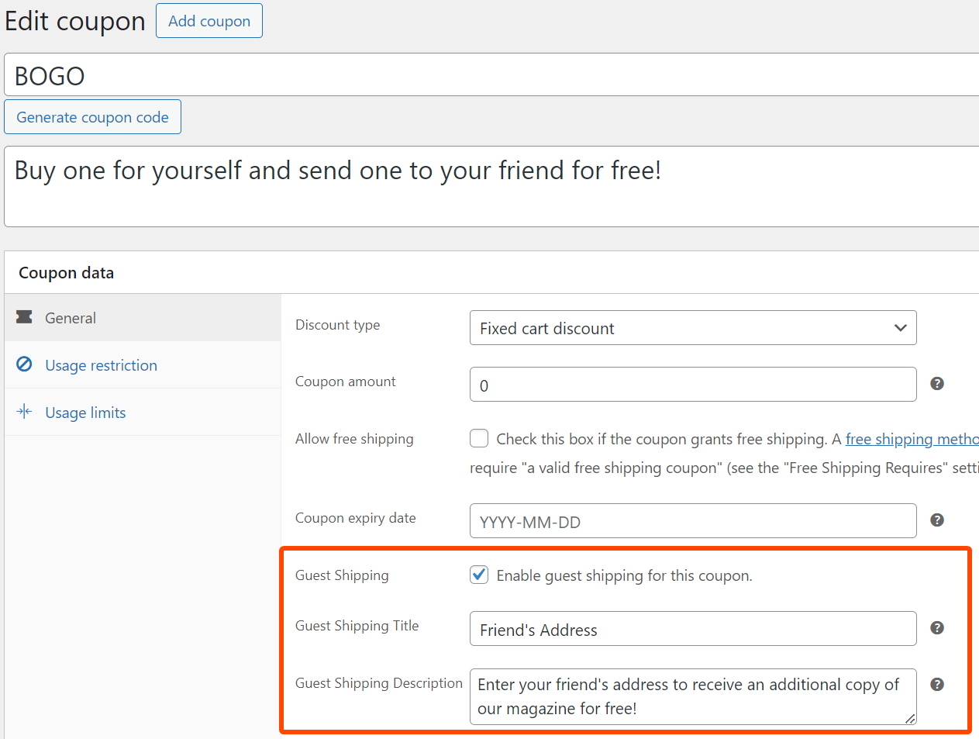979x739 pixels.
Task: Switch to the General tab
Action: [143, 318]
